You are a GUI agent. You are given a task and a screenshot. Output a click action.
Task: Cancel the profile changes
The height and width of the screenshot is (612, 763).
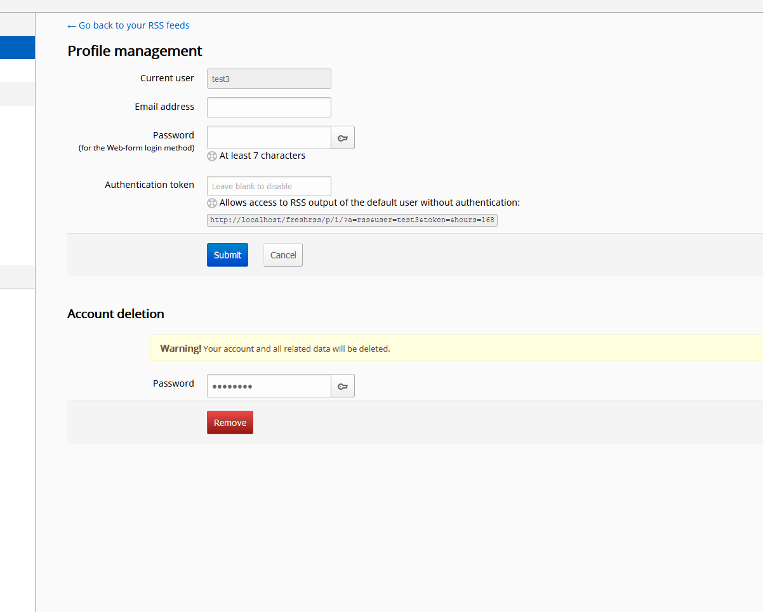283,255
